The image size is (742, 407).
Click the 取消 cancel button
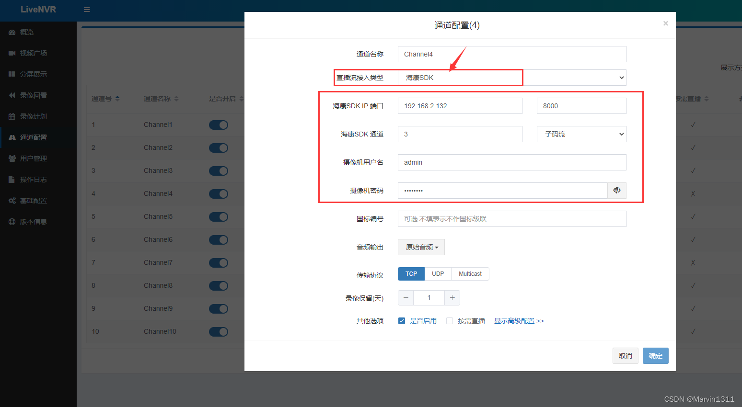[x=626, y=356]
